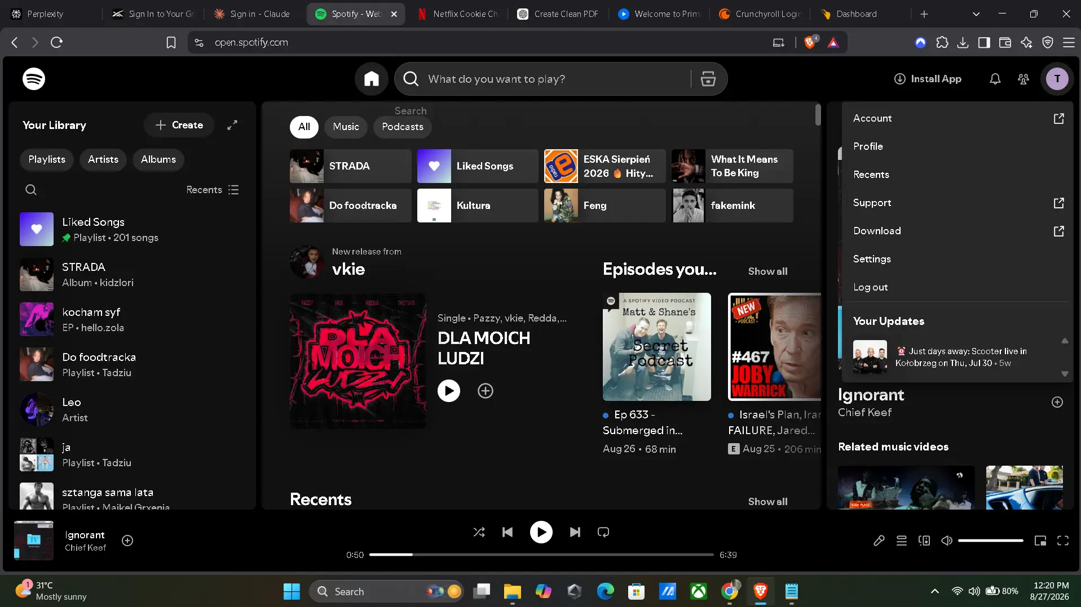The width and height of the screenshot is (1081, 607).
Task: Open Recents sort dropdown in library
Action: point(213,190)
